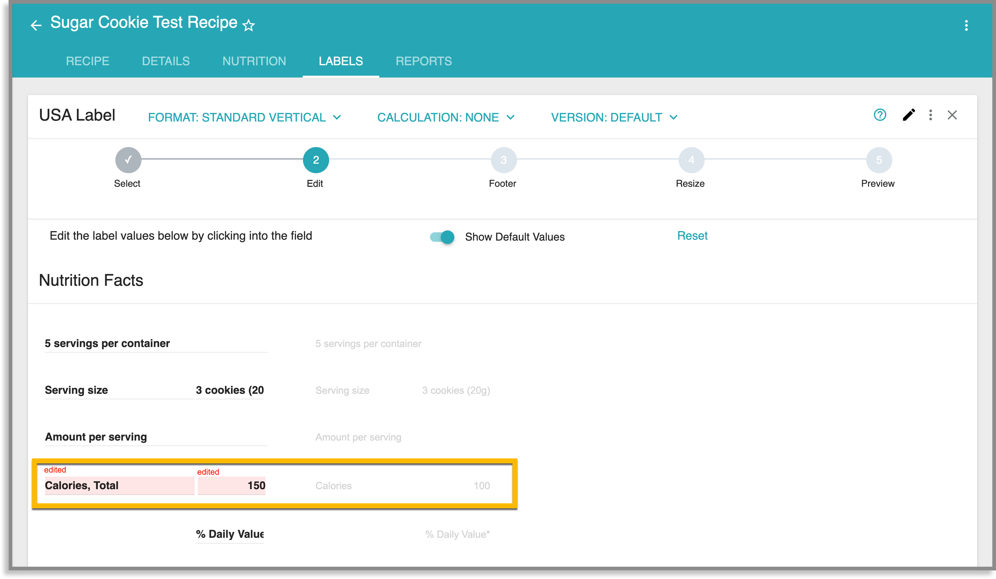Screen dimensions: 996x579
Task: Click the default 5 servings per container text
Action: 368,343
